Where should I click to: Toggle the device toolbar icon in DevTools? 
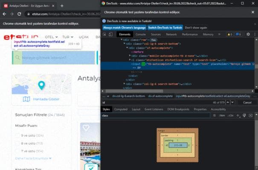pos(110,34)
